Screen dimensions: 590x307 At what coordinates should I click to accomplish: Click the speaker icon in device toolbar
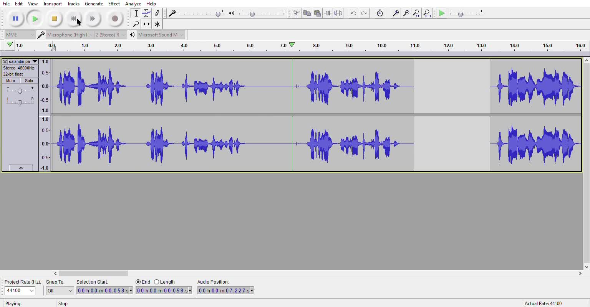(132, 35)
